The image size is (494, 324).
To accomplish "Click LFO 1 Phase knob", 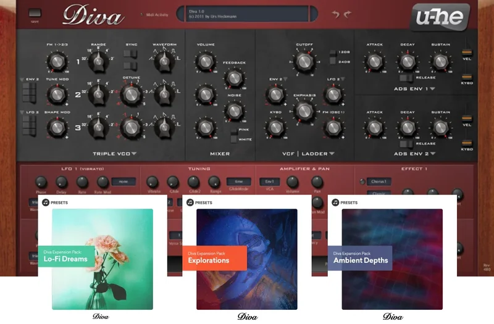I will coord(41,182).
